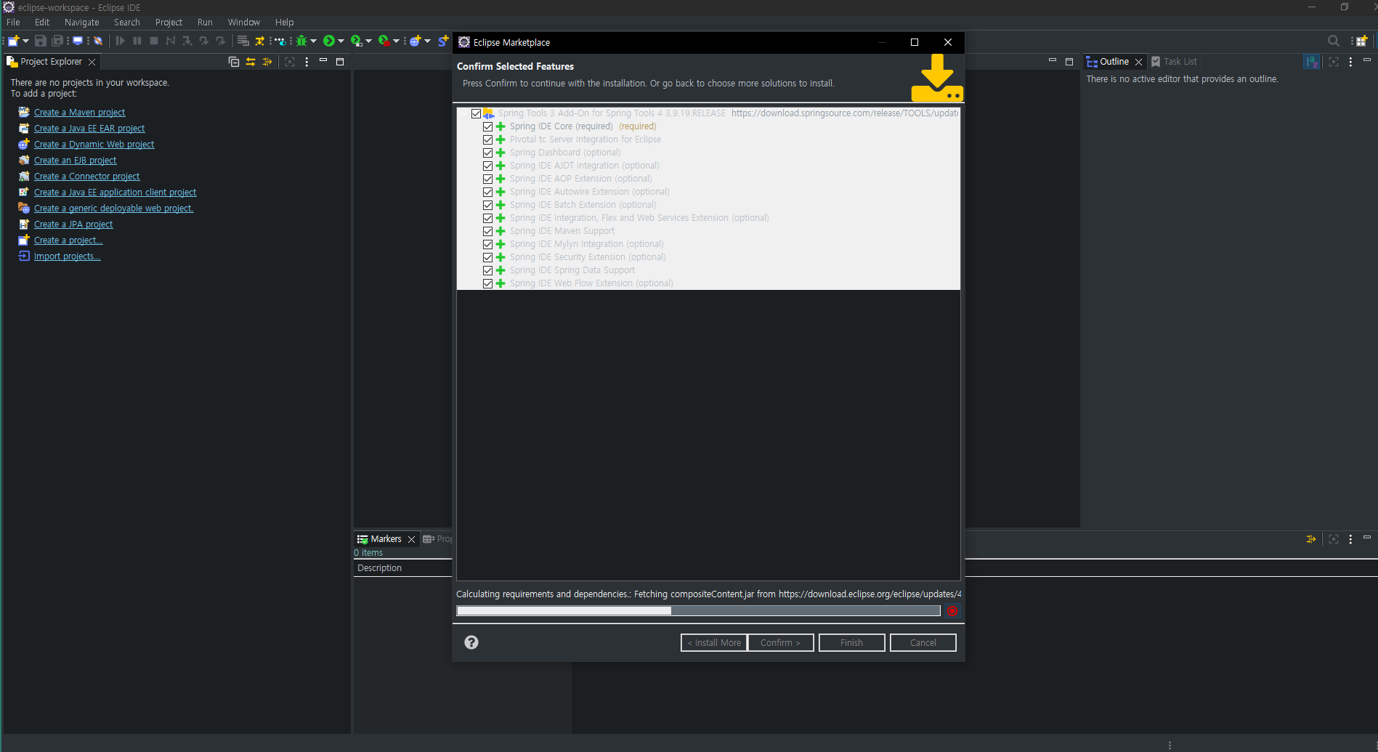Click the Cancel button in Marketplace dialog

pos(923,643)
